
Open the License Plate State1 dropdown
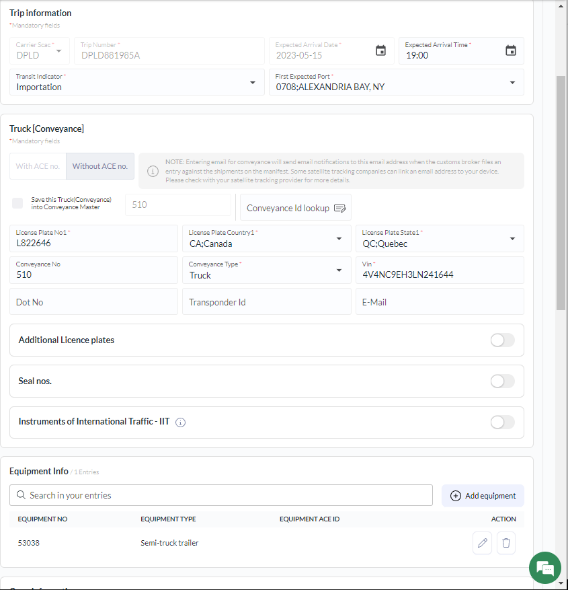coord(512,239)
